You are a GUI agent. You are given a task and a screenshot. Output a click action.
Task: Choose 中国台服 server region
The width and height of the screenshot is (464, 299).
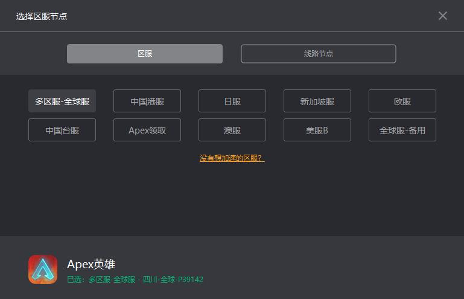click(62, 130)
